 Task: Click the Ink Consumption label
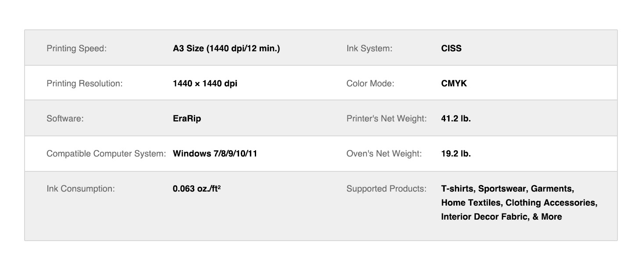(x=81, y=188)
